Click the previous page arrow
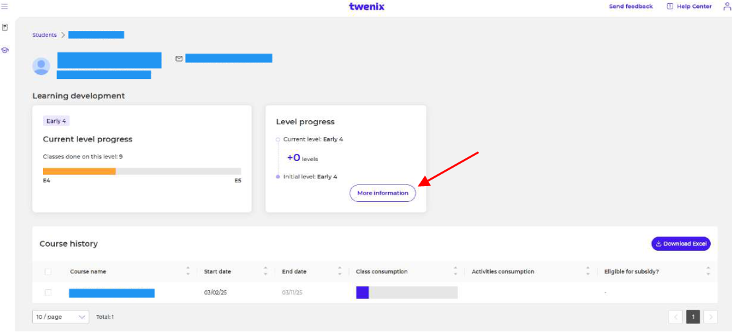Image resolution: width=732 pixels, height=332 pixels. 676,317
